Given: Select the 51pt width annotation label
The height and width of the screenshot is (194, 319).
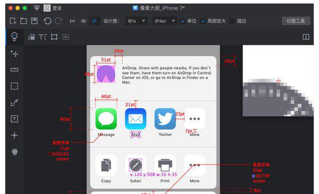Looking at the screenshot, I should point(106,60).
